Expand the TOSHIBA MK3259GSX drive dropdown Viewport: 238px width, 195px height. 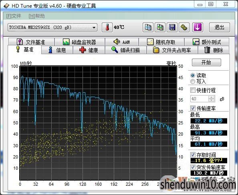point(94,28)
